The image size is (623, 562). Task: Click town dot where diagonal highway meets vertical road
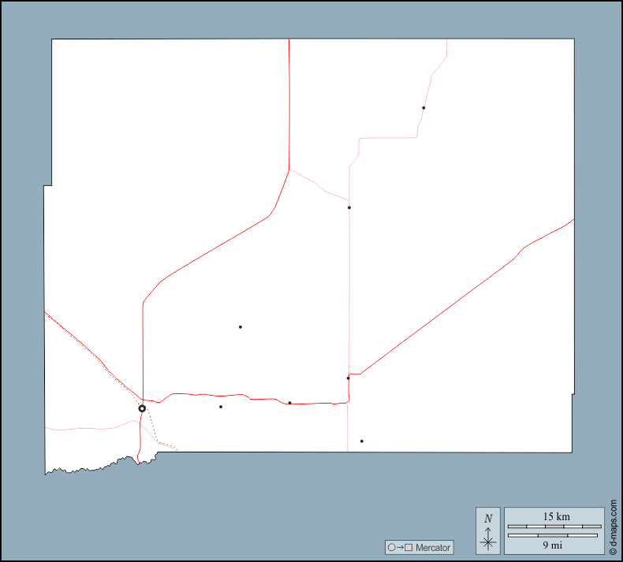[x=348, y=378]
